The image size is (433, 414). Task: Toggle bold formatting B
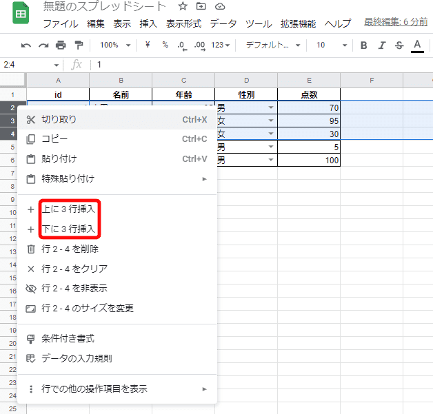coord(363,45)
